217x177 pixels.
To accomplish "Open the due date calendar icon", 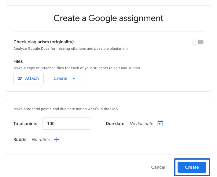I will coord(160,123).
